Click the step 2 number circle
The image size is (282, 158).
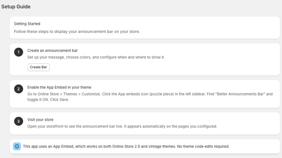coord(19,89)
